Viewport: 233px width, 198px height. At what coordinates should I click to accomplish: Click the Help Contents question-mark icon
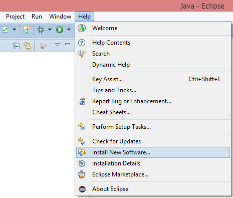82,43
